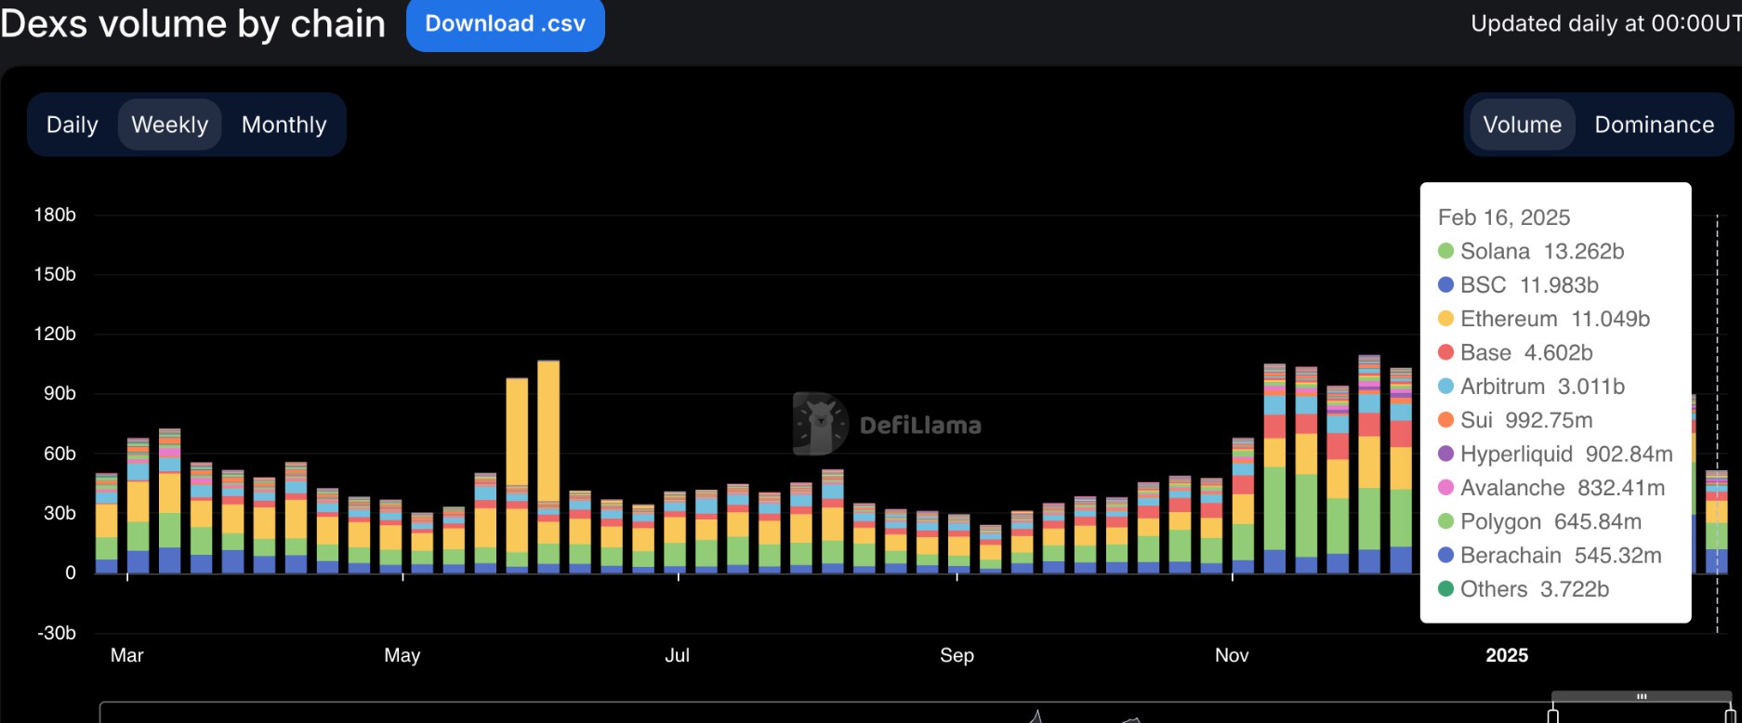Click the 90b y-axis label

pos(59,393)
